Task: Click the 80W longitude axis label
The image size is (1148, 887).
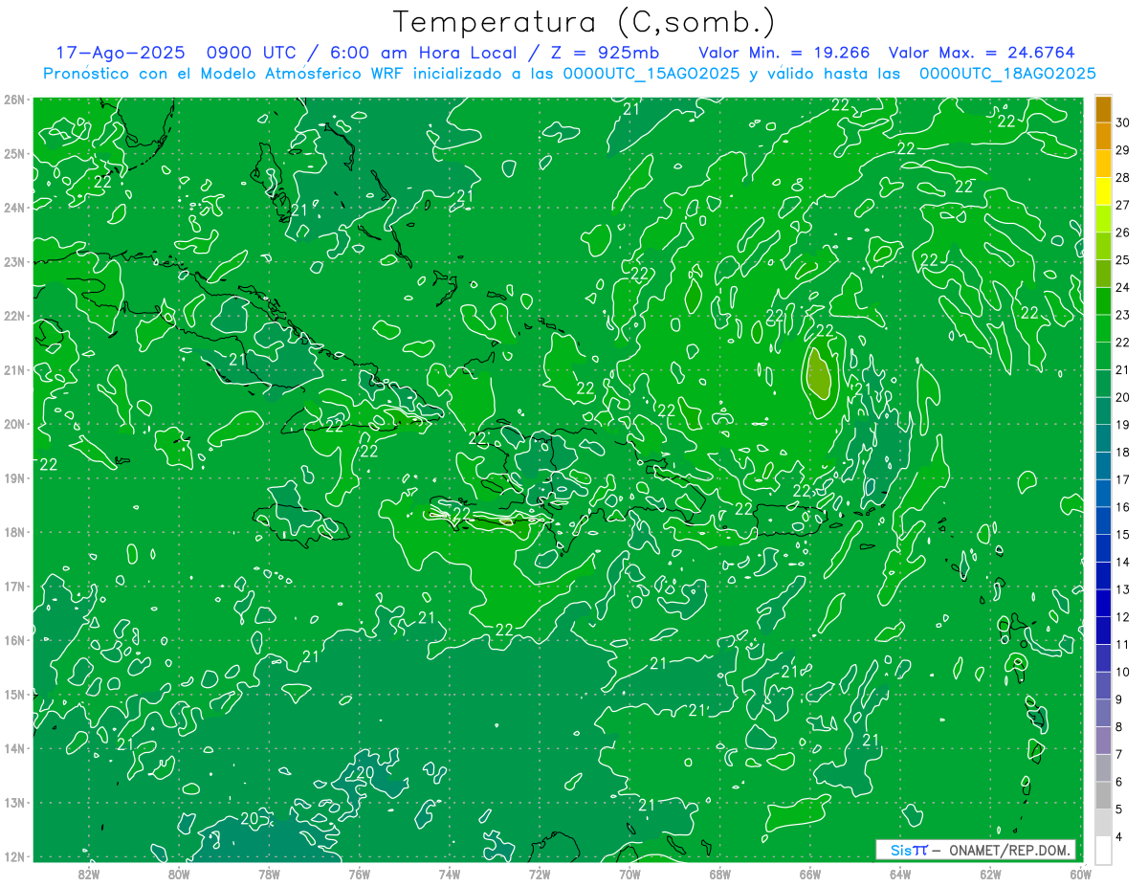Action: point(179,874)
